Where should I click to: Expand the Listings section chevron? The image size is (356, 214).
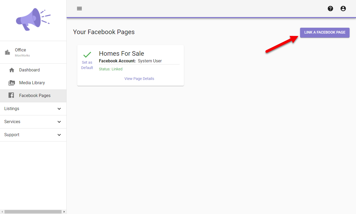[59, 109]
